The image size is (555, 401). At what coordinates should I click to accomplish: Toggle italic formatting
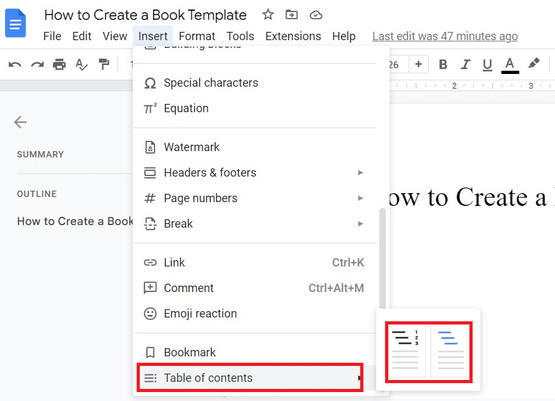[465, 64]
